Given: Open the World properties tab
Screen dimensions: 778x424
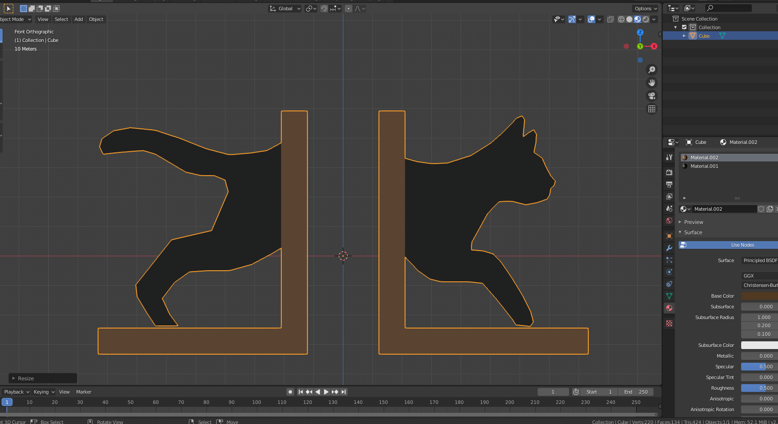Looking at the screenshot, I should coord(669,221).
